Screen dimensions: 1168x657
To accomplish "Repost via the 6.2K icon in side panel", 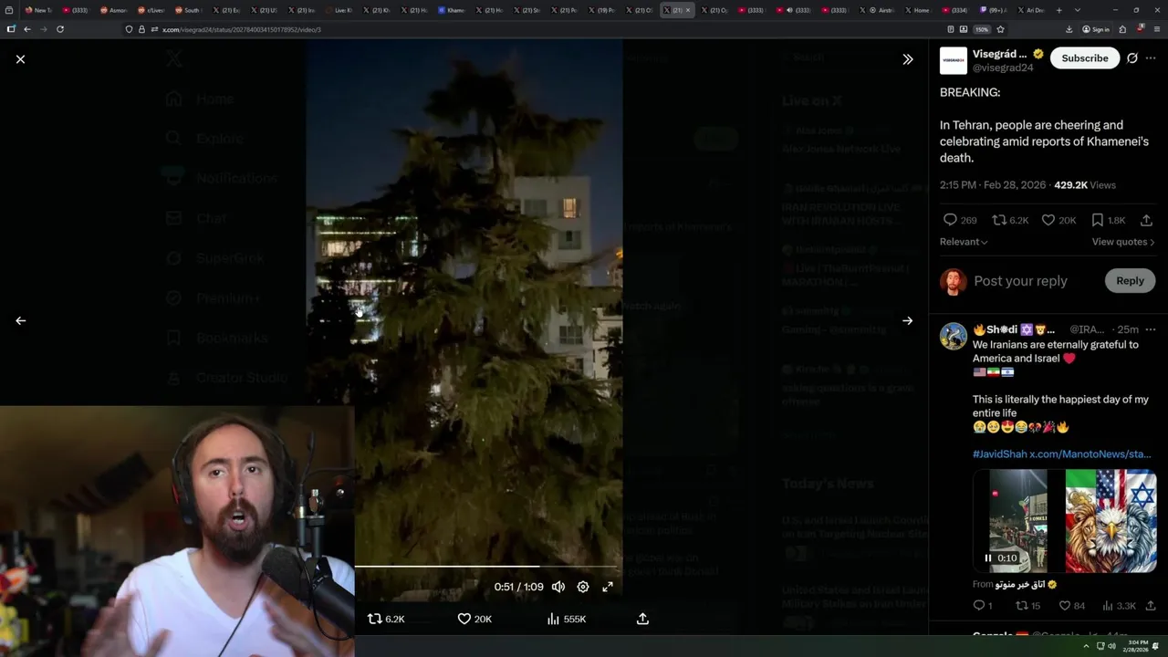I will [x=1010, y=220].
